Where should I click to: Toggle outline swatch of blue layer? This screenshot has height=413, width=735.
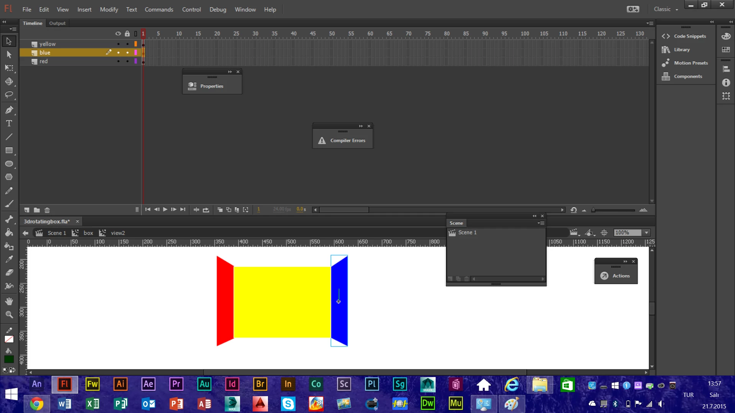(x=136, y=53)
